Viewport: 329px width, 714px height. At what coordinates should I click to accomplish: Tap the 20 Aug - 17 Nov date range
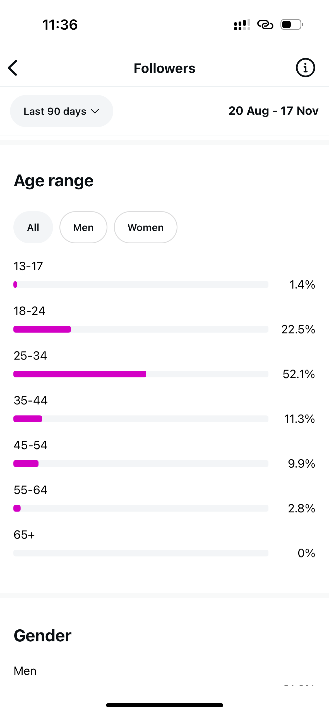point(273,111)
